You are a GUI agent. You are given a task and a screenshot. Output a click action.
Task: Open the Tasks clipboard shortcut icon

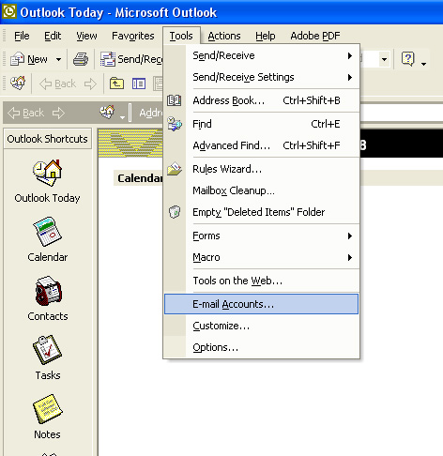click(x=48, y=350)
